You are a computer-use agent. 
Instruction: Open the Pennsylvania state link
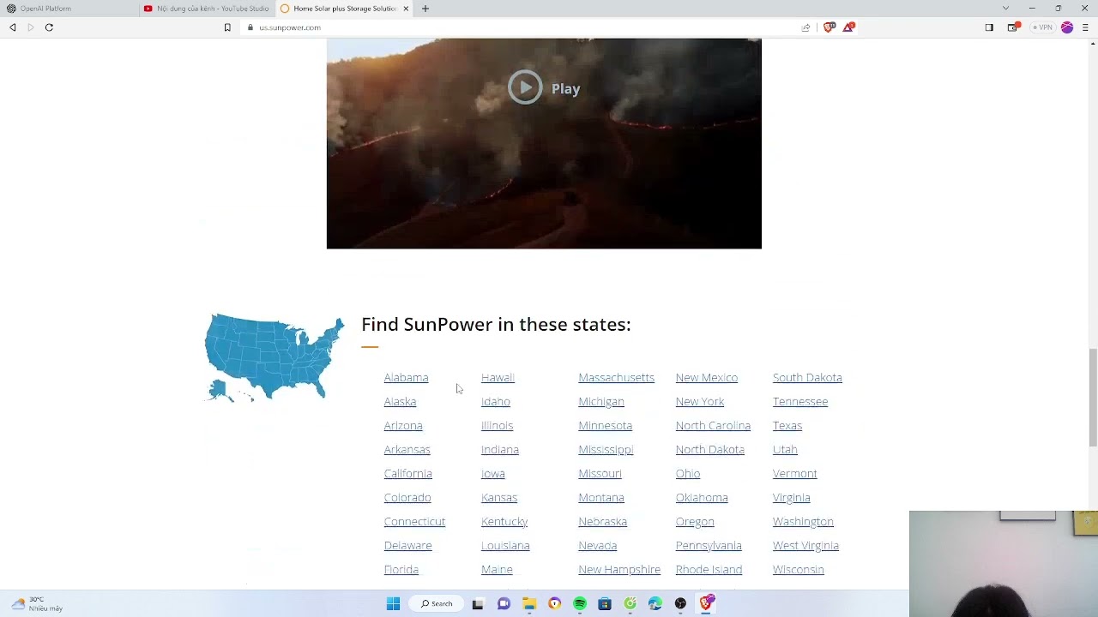709,545
